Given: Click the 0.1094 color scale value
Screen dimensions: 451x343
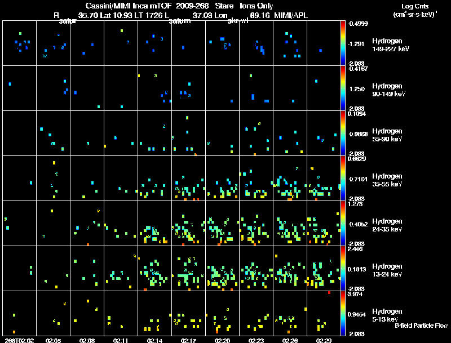Looking at the screenshot, I should [357, 114].
